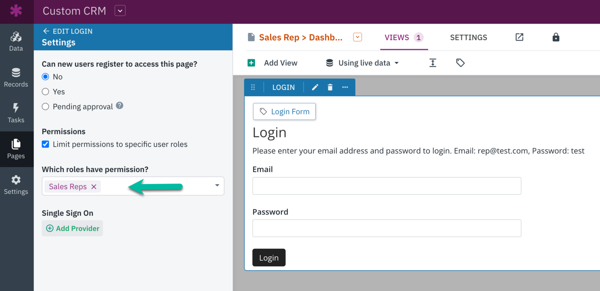The width and height of the screenshot is (600, 291).
Task: Click the vertical expand spacing icon
Action: [433, 63]
